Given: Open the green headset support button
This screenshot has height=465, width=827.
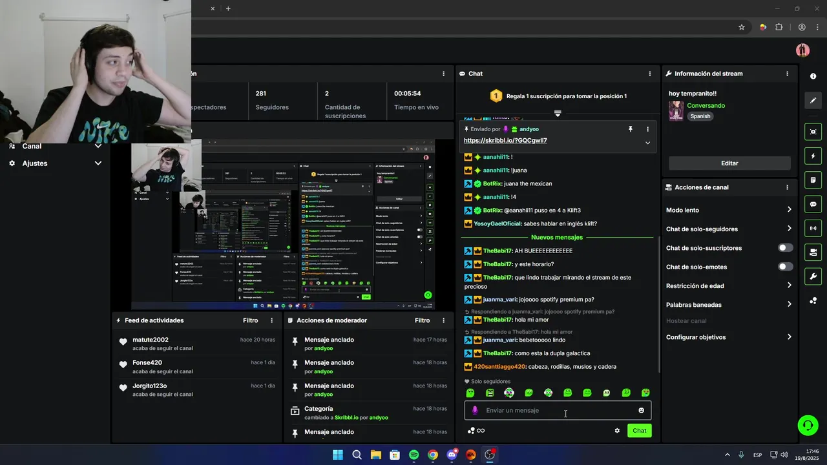Looking at the screenshot, I should pyautogui.click(x=808, y=425).
